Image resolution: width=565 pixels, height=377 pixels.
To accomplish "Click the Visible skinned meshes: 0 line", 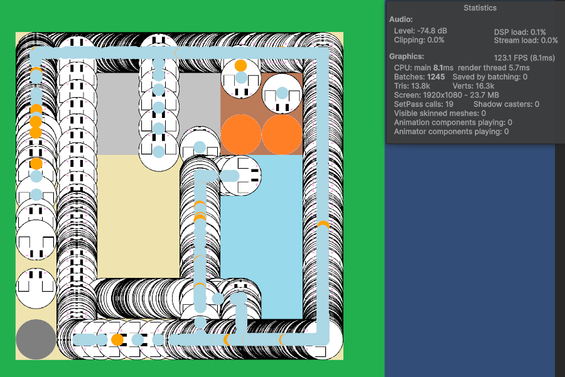I will 439,114.
